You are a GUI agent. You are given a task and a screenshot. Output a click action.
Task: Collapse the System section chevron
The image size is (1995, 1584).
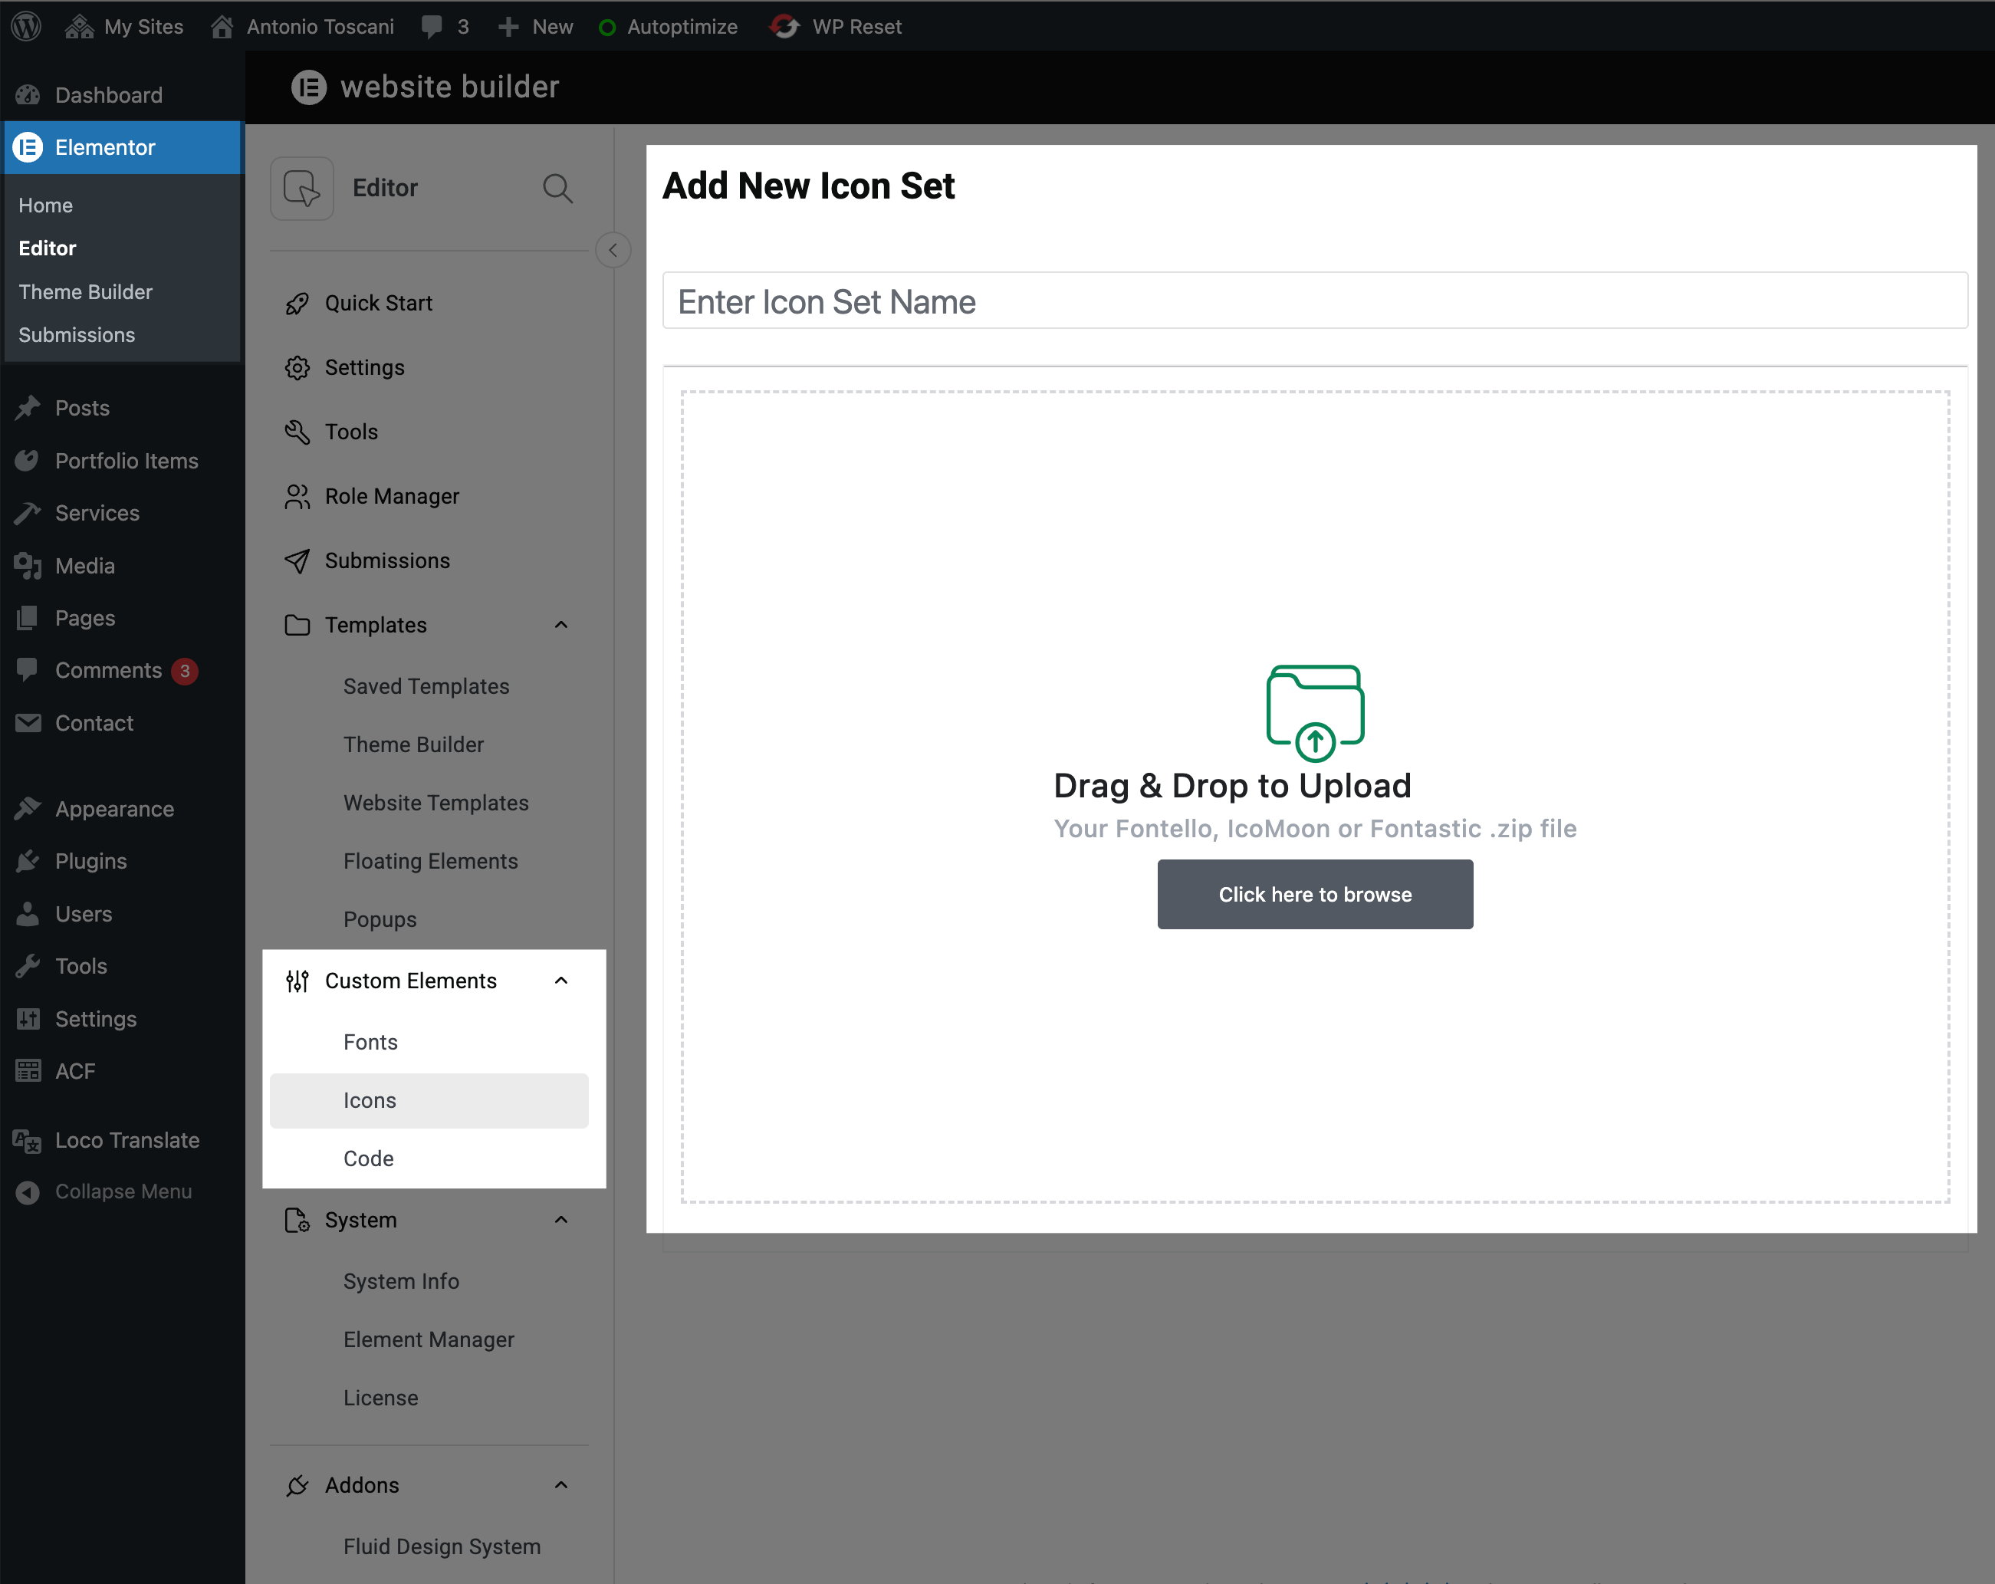560,1221
